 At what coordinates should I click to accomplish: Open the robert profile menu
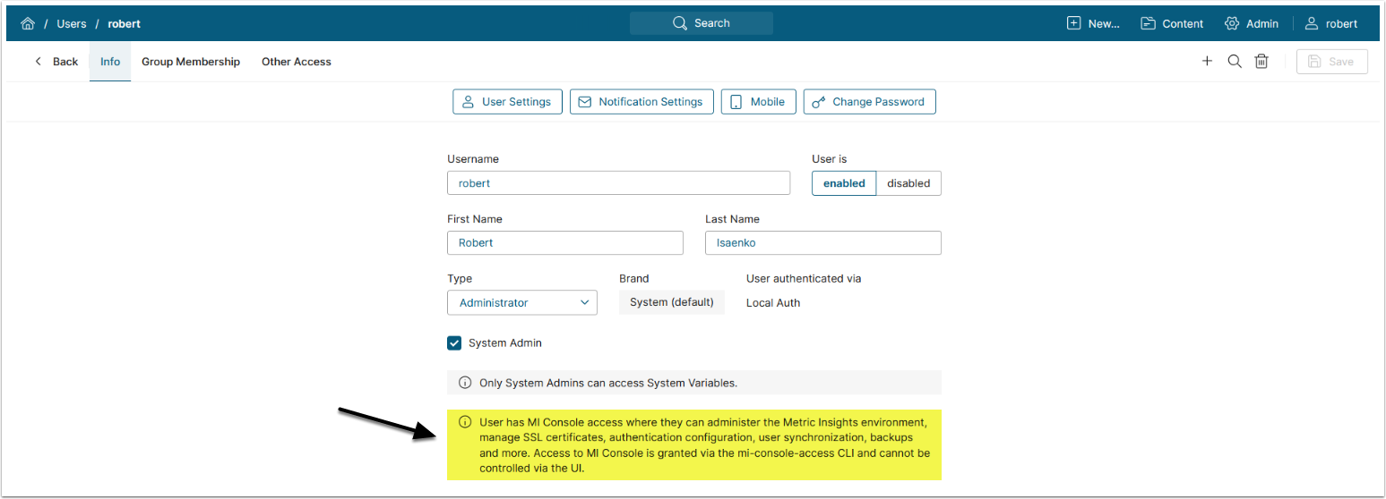coord(1330,23)
